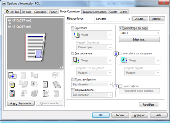Click the page icon with clock stamp

click(x=46, y=93)
